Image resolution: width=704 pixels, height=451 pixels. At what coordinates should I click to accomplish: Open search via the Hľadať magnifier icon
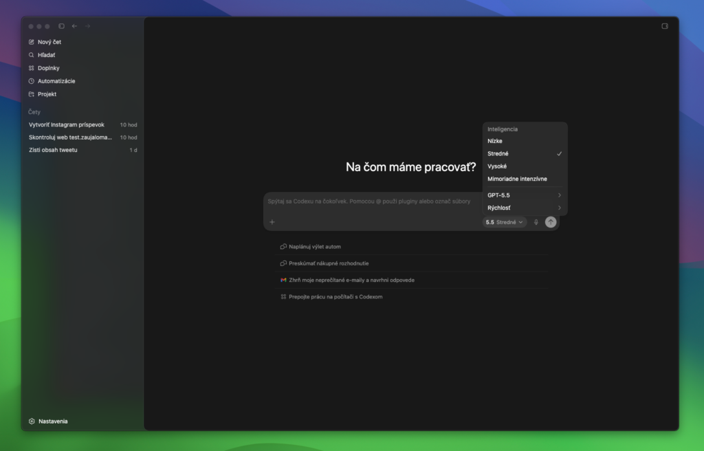coord(32,55)
